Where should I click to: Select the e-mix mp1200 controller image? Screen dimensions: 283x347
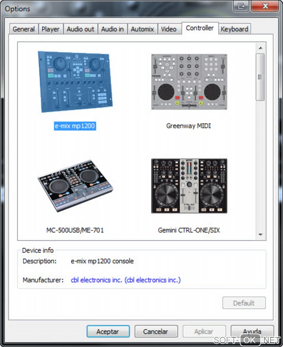coord(75,82)
